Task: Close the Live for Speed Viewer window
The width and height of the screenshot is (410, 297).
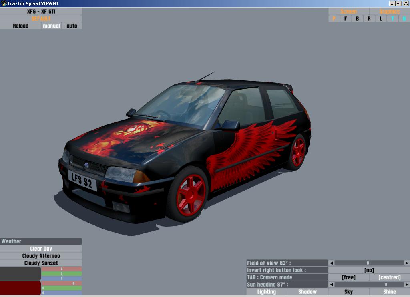Action: pyautogui.click(x=406, y=3)
